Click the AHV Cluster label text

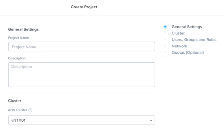click(x=18, y=110)
